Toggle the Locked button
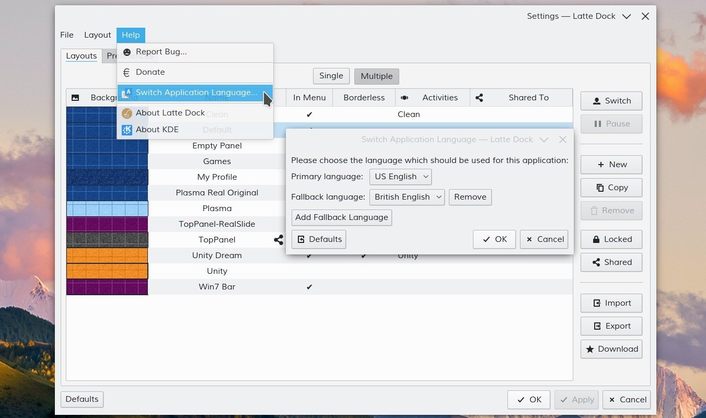 coord(611,239)
